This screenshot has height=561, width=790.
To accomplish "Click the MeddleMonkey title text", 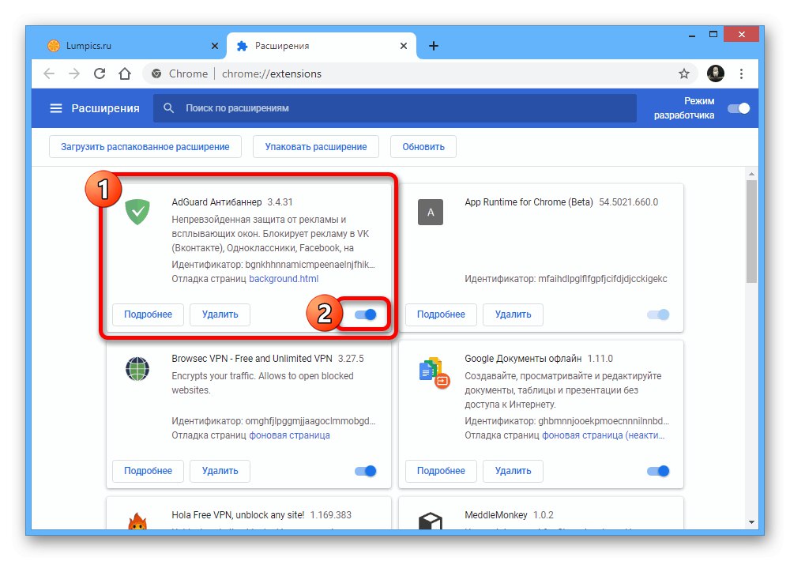I will click(496, 515).
